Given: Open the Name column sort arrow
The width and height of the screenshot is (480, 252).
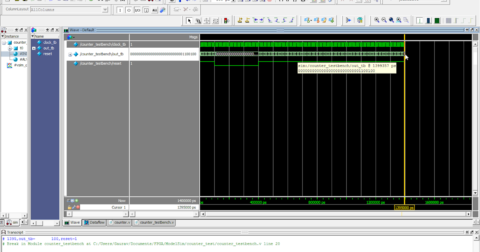Looking at the screenshot, I should coord(33,36).
